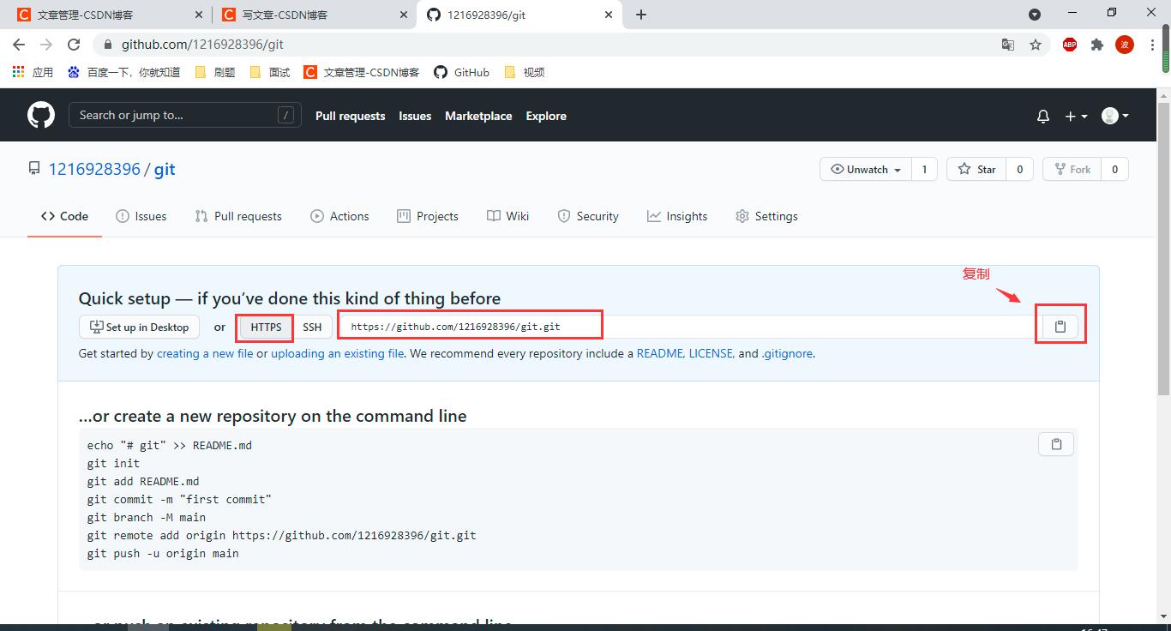
Task: Click the GitHub octocat logo in header
Action: click(x=41, y=115)
